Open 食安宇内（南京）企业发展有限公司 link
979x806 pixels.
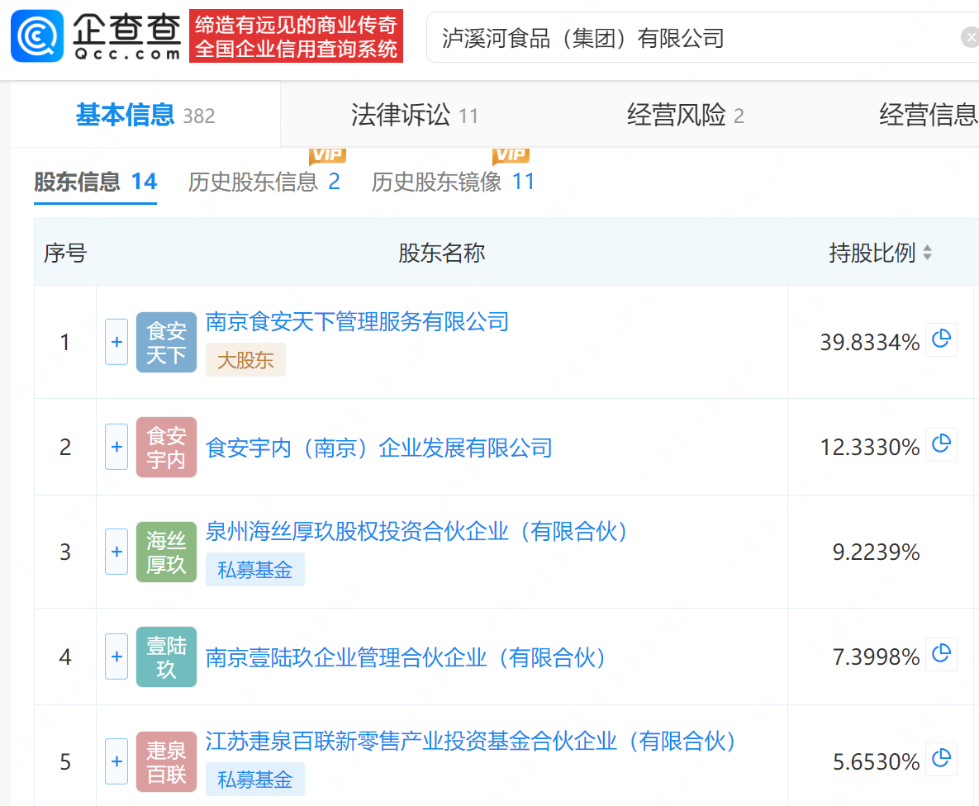(x=379, y=448)
